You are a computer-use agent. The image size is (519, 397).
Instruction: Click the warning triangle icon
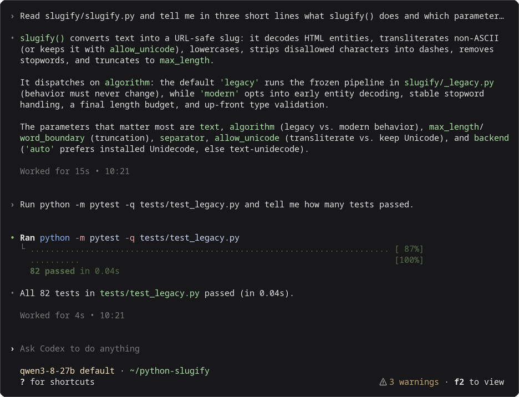(383, 382)
